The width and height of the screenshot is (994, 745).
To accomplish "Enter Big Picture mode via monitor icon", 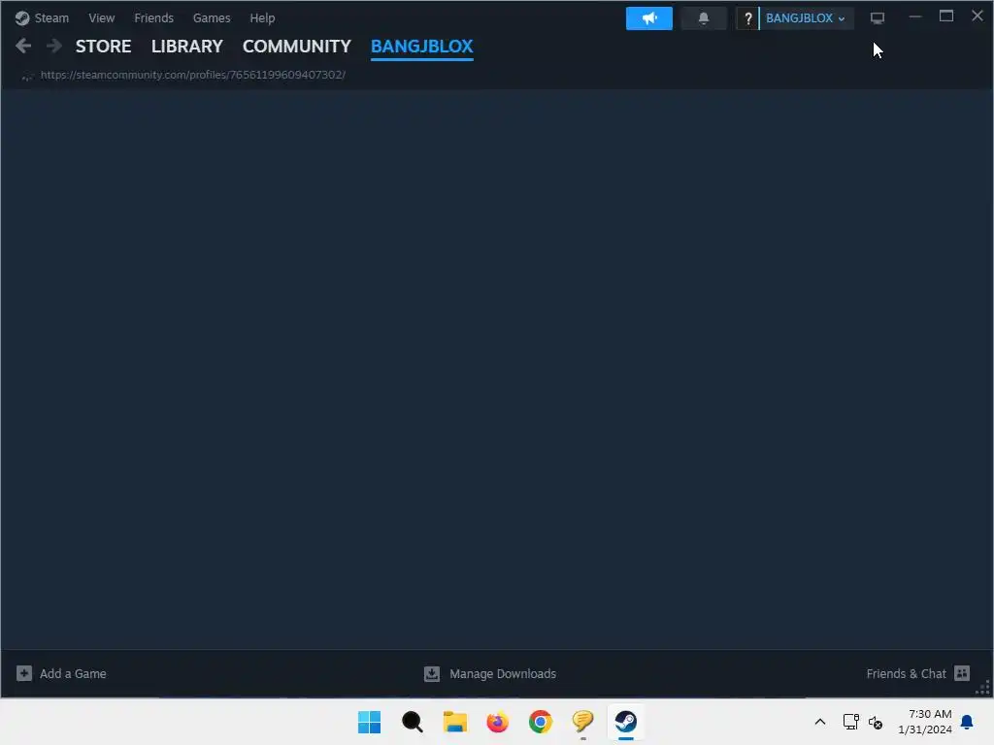I will click(878, 18).
